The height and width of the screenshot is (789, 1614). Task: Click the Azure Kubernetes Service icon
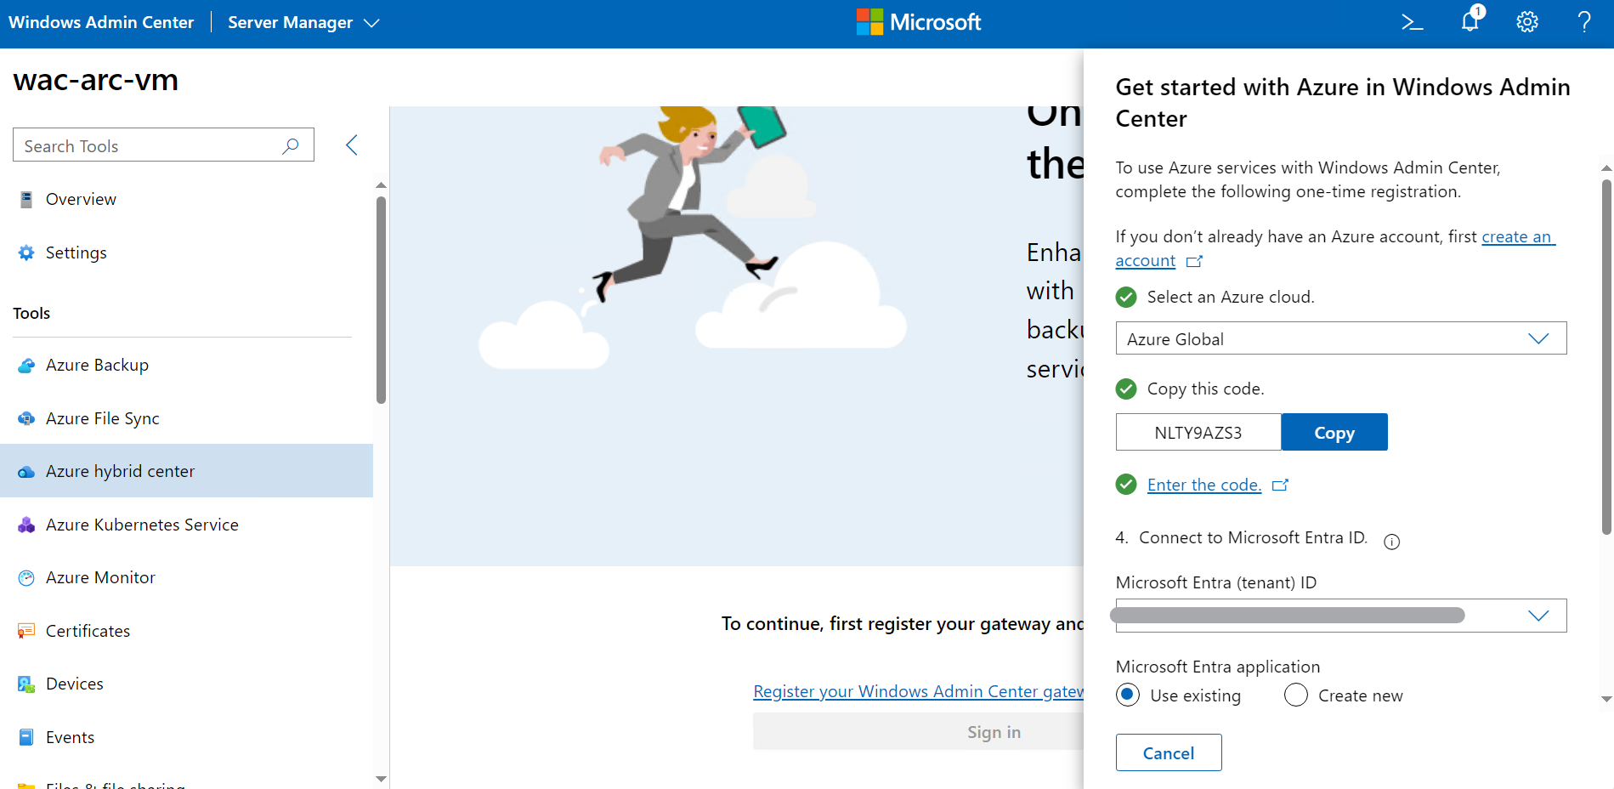pyautogui.click(x=26, y=525)
